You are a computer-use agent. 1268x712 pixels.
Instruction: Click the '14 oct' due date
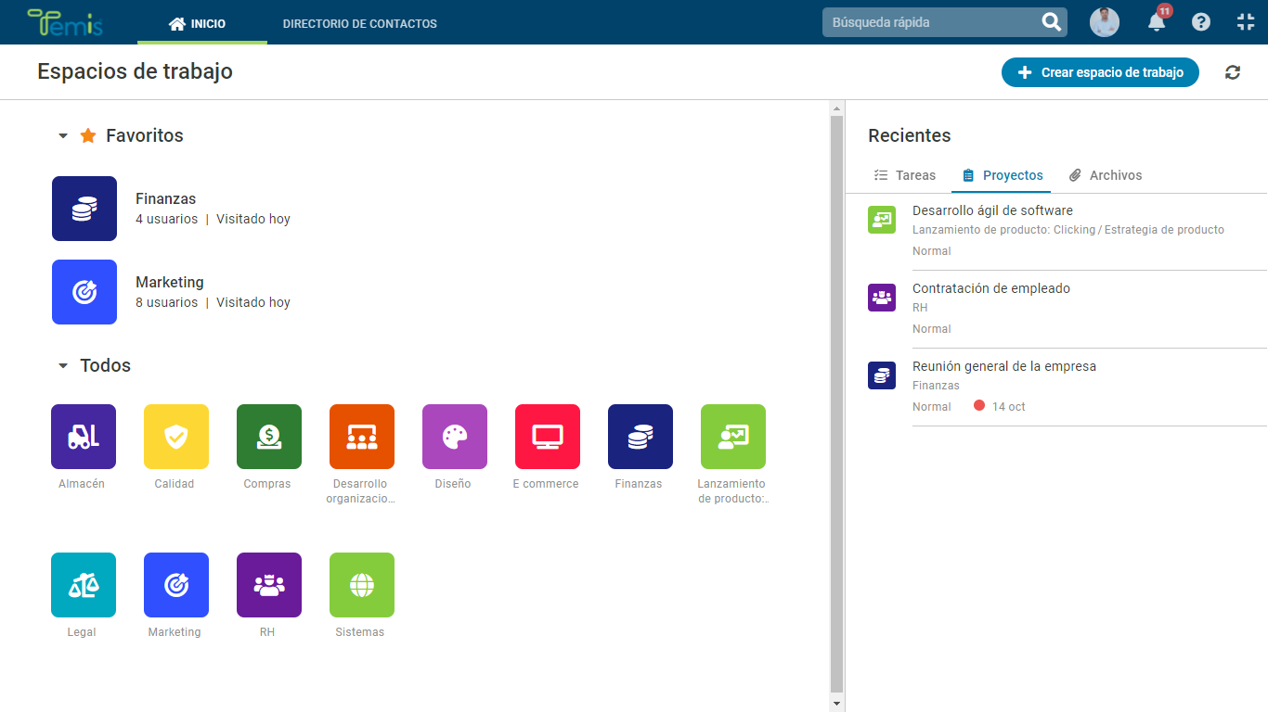click(1008, 406)
